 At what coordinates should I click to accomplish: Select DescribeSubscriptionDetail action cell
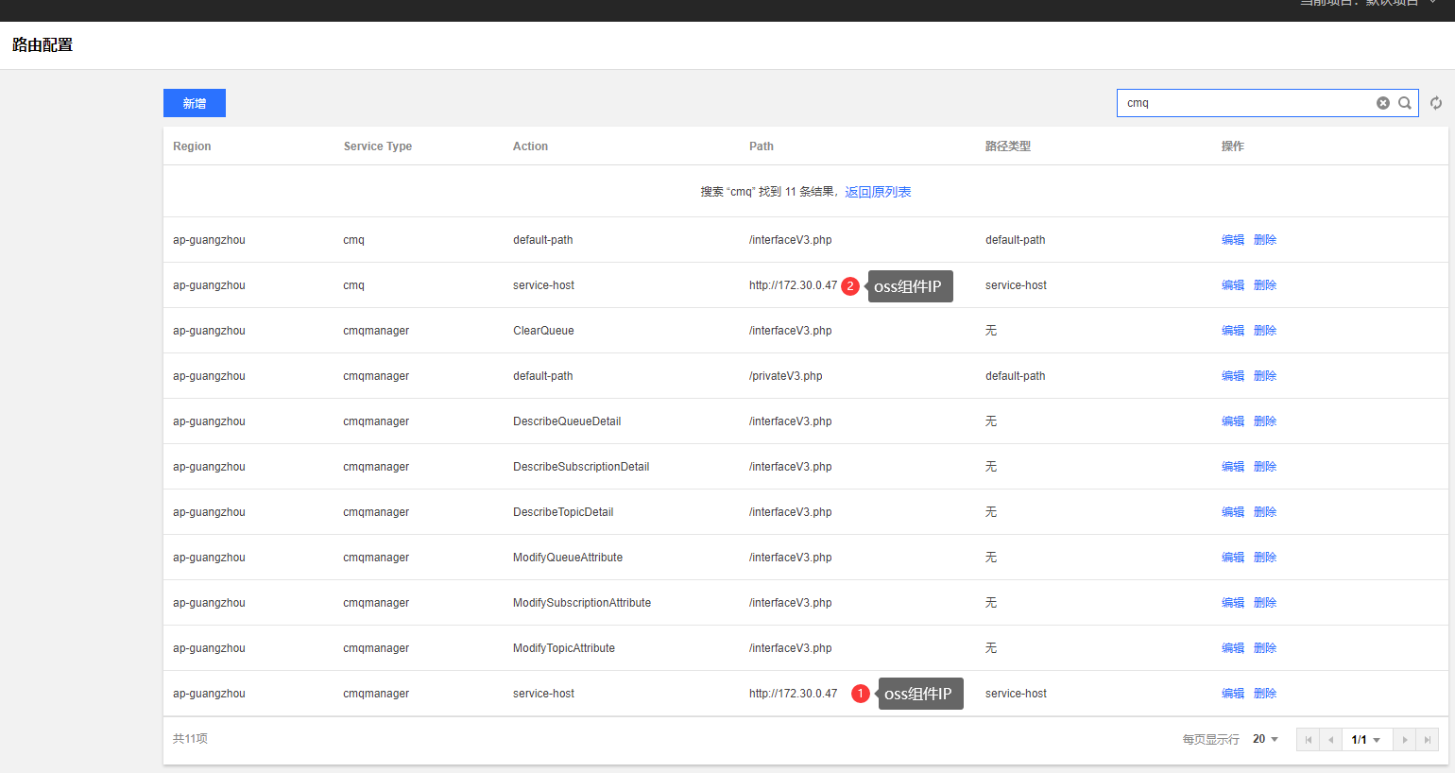pos(581,467)
